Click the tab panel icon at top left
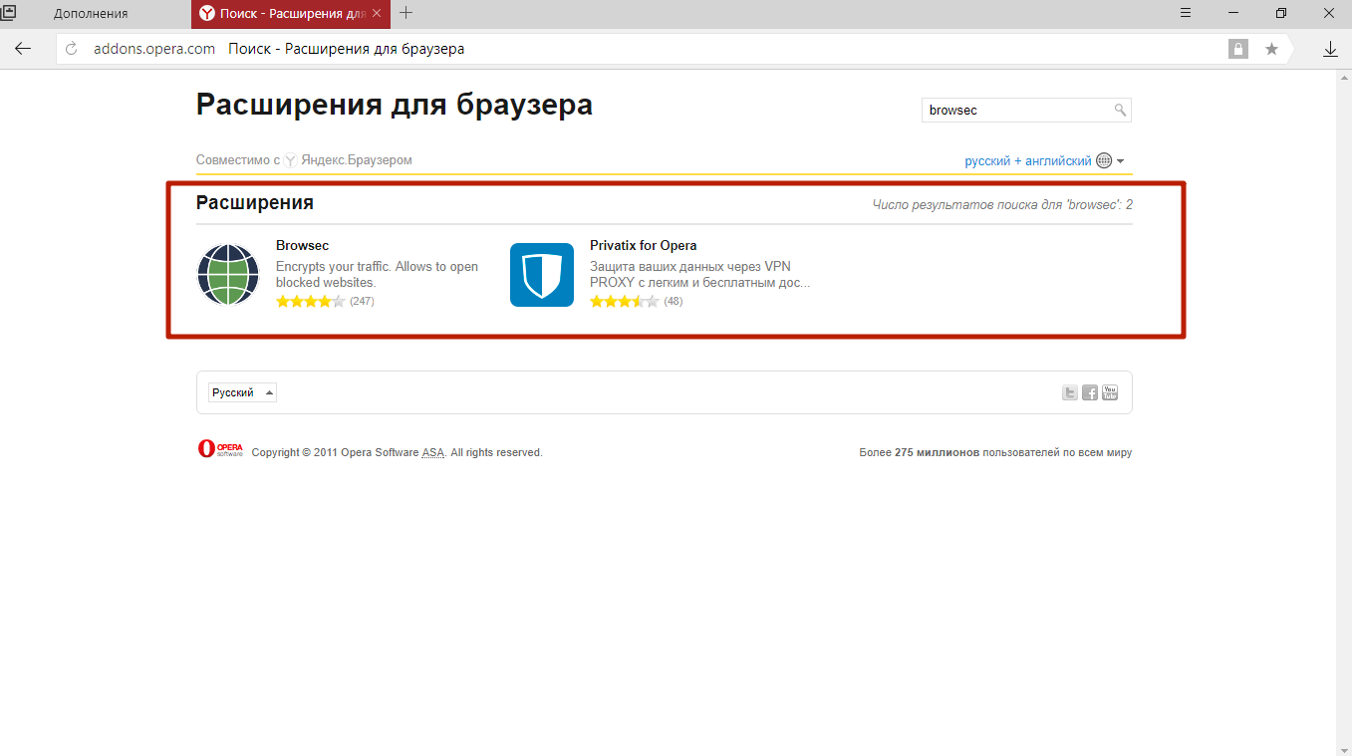This screenshot has width=1352, height=756. [x=8, y=13]
